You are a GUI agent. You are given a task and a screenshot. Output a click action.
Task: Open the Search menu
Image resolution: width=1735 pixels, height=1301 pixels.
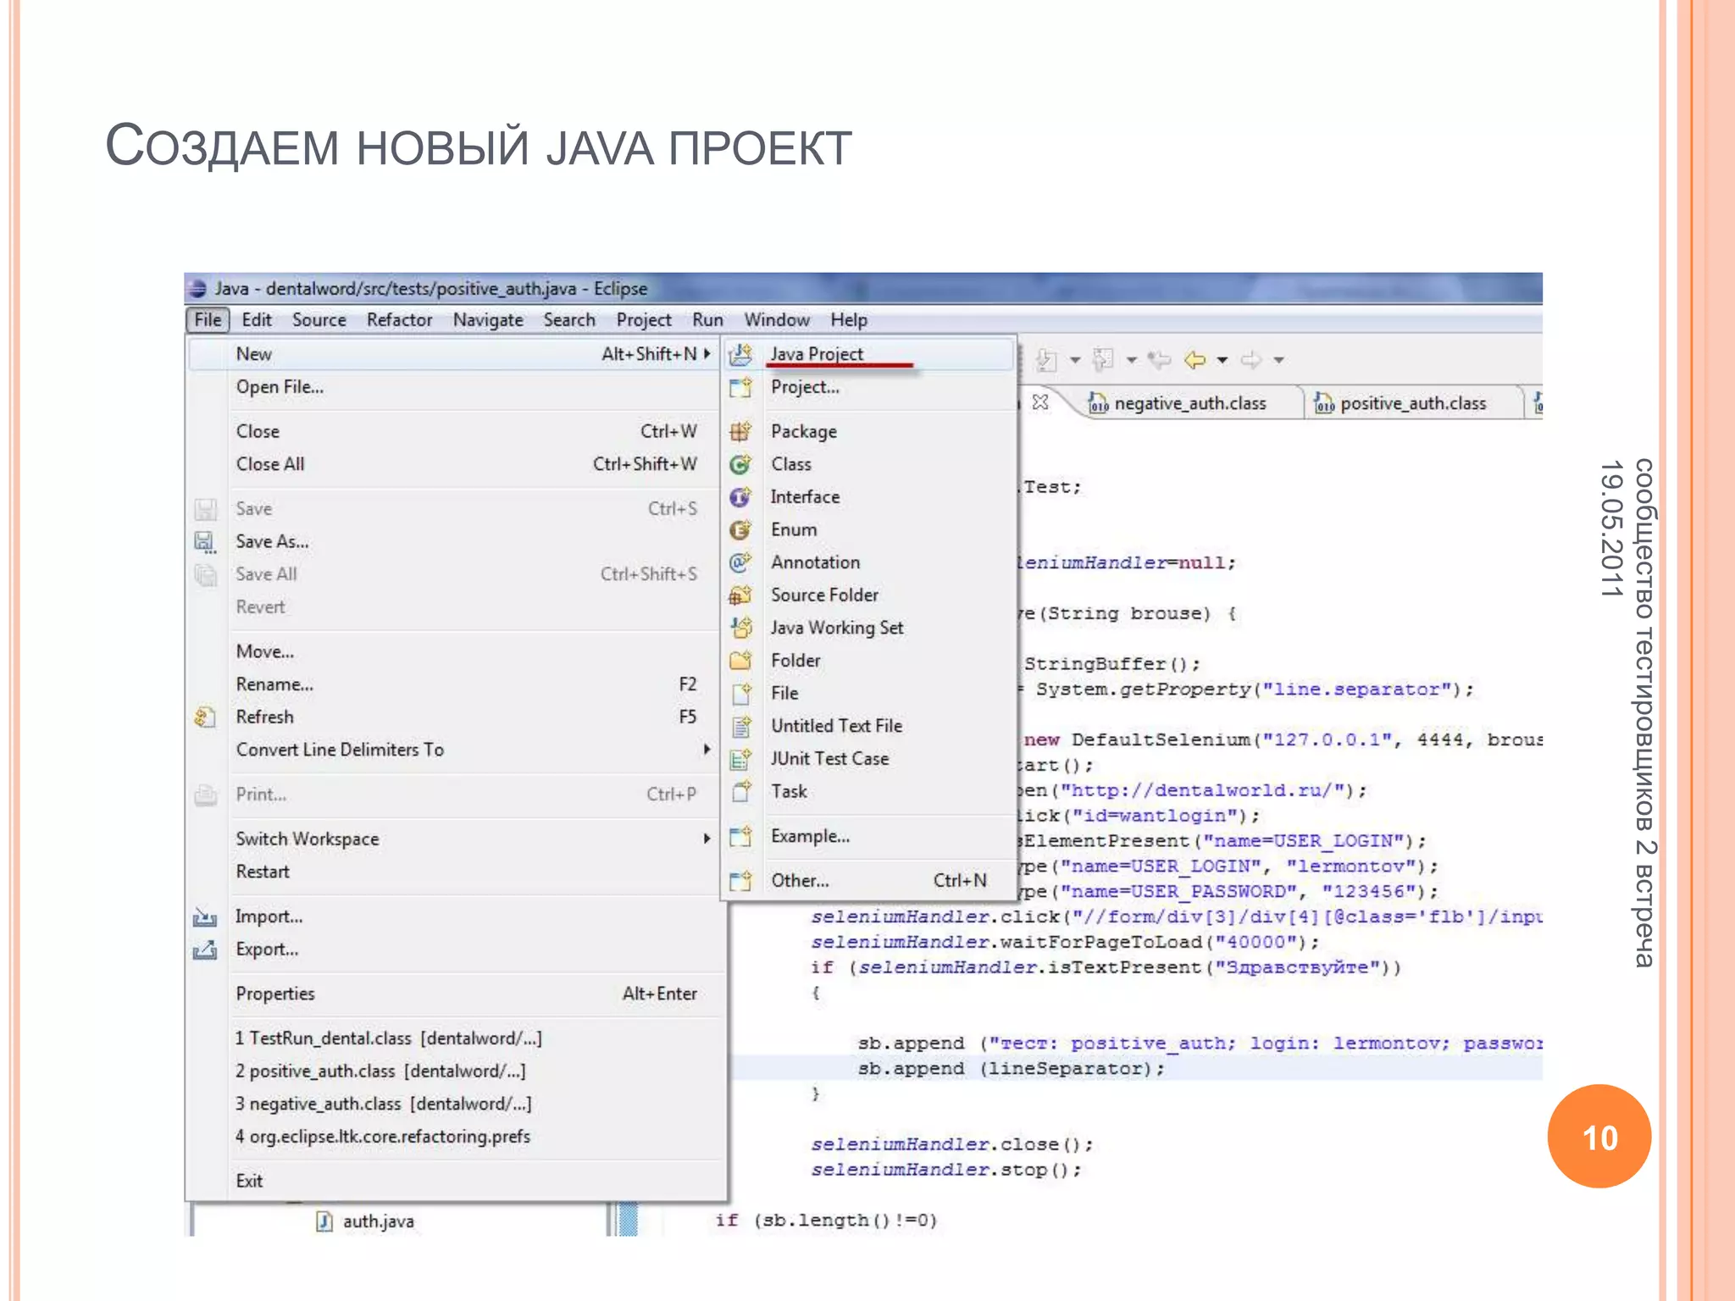click(569, 320)
